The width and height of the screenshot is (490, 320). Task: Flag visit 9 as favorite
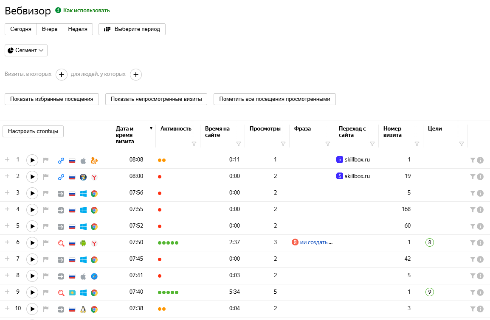pyautogui.click(x=46, y=292)
